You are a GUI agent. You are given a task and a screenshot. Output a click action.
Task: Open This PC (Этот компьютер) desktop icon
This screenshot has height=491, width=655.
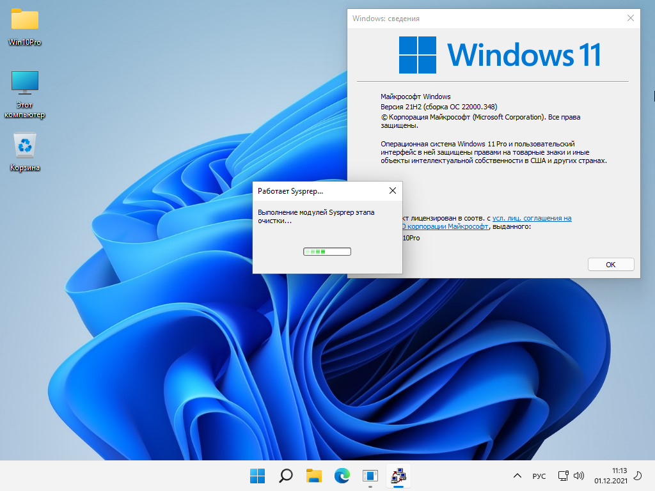click(25, 95)
